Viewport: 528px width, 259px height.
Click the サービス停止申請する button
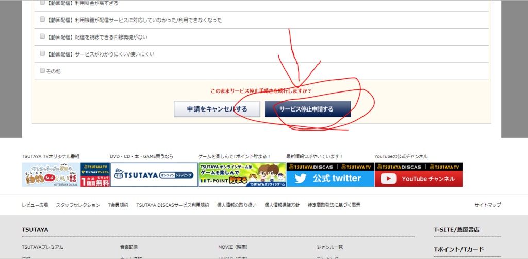[307, 109]
